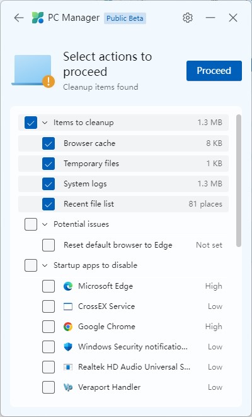
Task: Click the Windows Security shield icon
Action: point(68,347)
